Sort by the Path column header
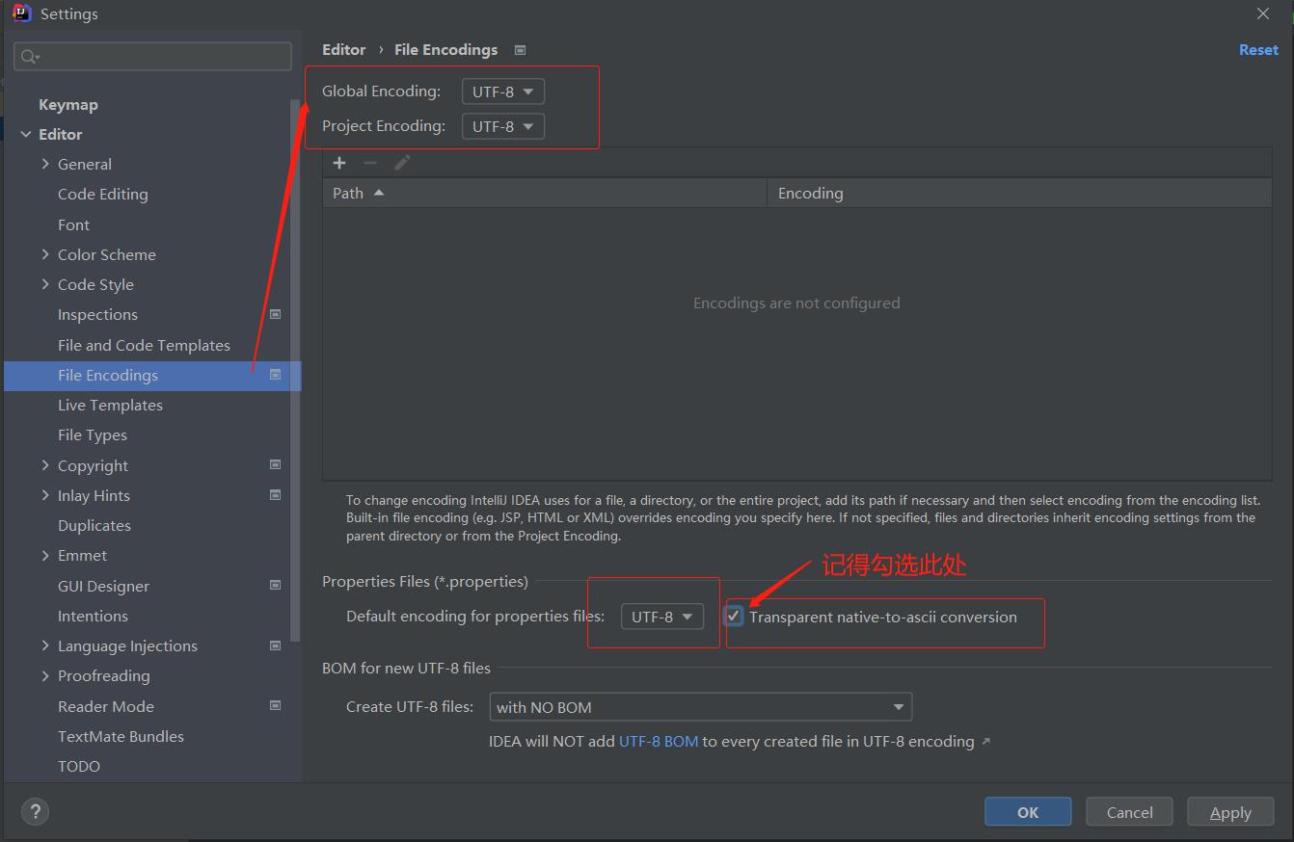1294x842 pixels. click(545, 193)
